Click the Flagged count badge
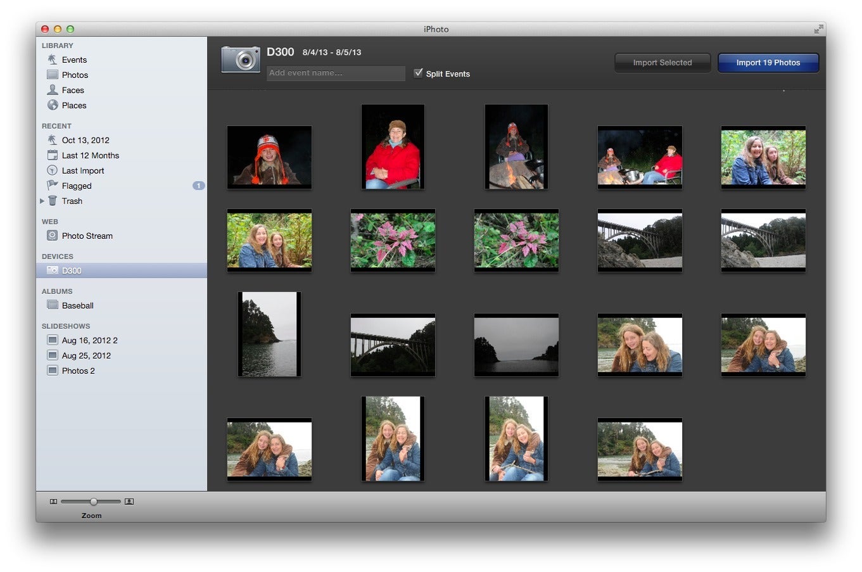Image resolution: width=862 pixels, height=572 pixels. (x=198, y=186)
